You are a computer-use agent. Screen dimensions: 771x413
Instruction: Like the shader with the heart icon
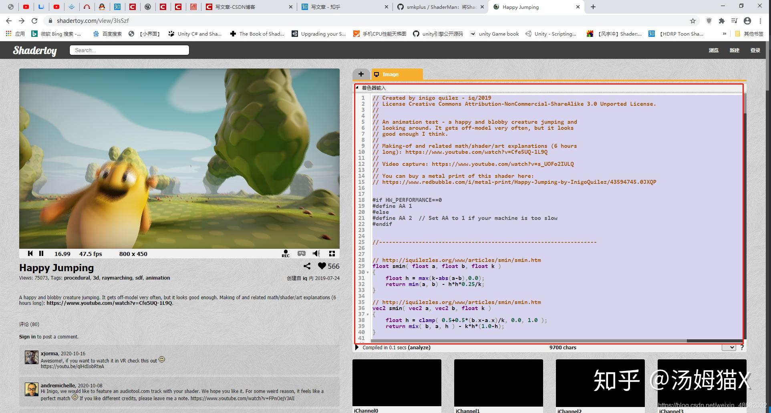tap(322, 266)
